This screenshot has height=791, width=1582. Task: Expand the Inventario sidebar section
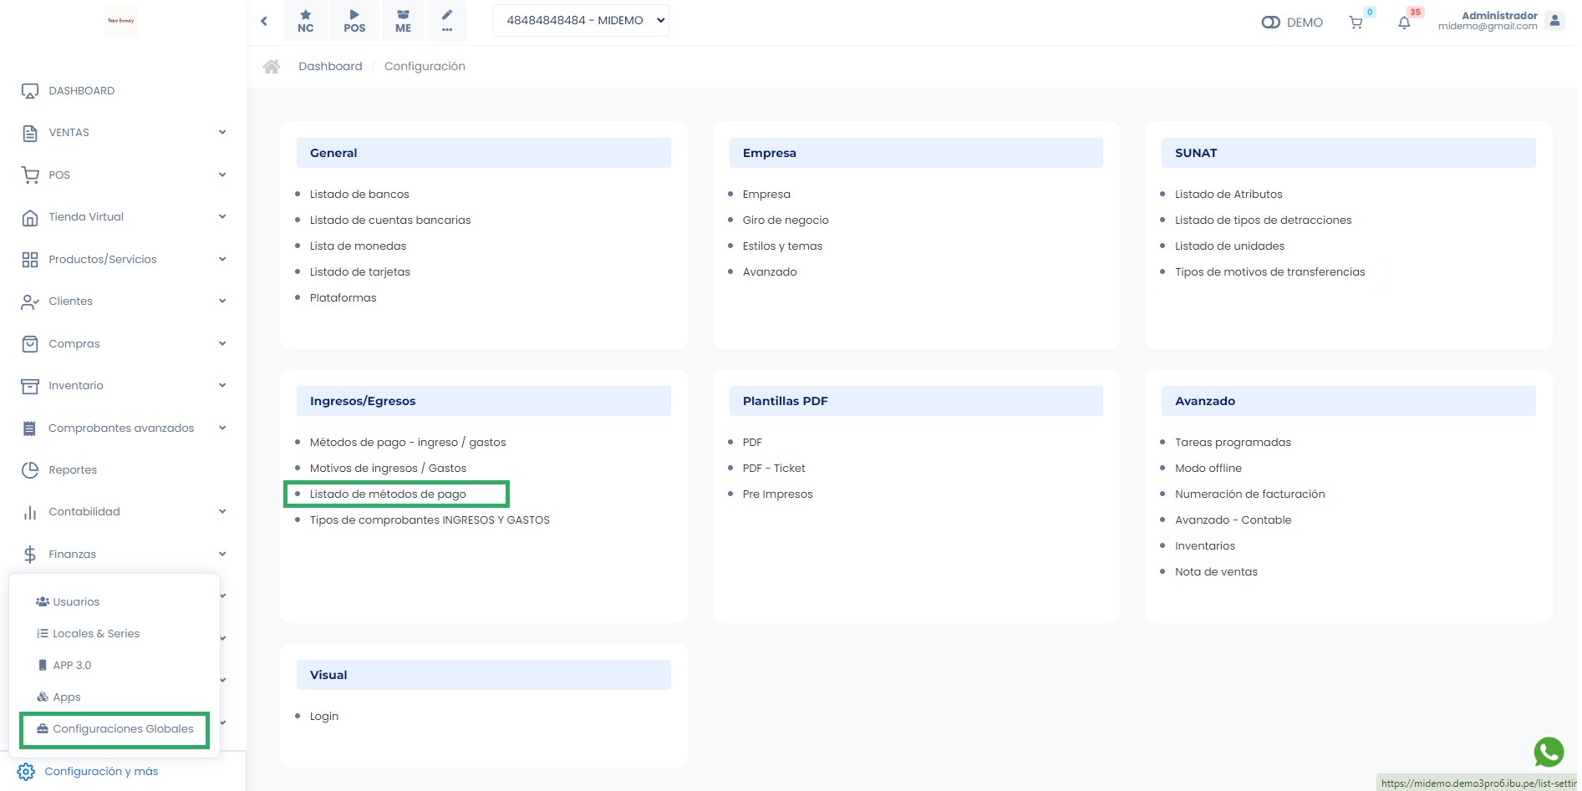123,386
